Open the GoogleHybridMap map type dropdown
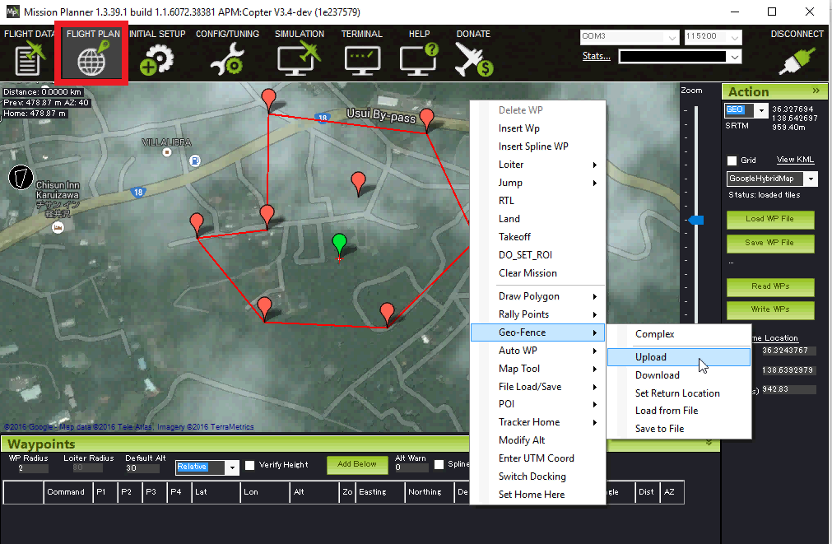 (x=811, y=179)
